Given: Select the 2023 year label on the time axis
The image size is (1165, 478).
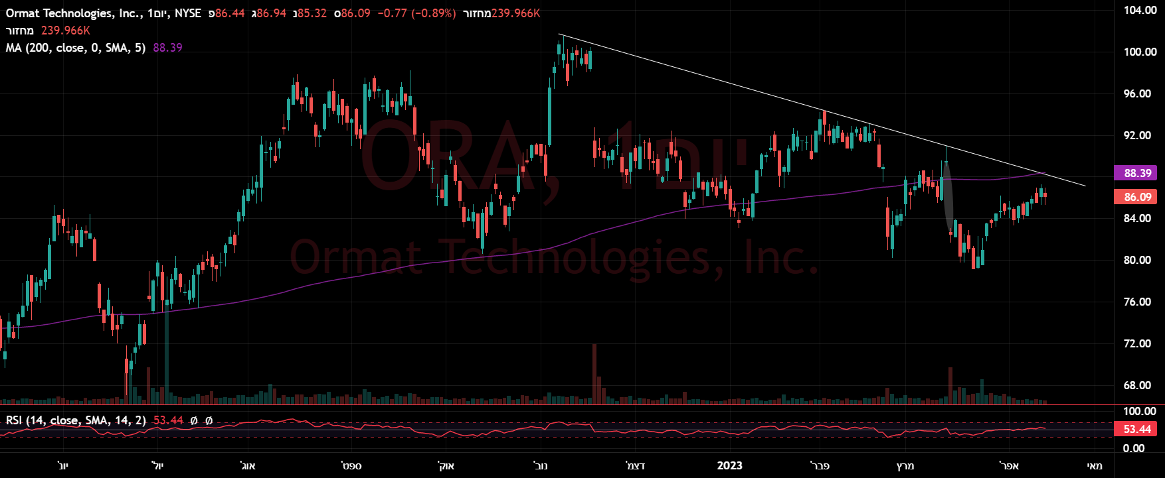Looking at the screenshot, I should click(x=729, y=465).
